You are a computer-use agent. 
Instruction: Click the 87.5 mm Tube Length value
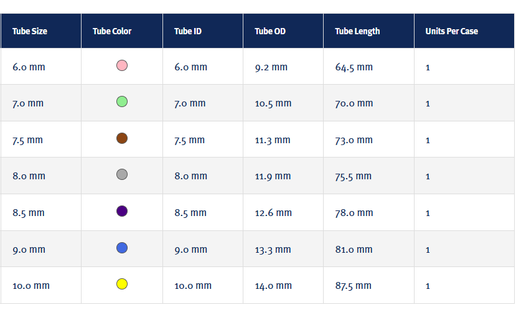pos(354,286)
